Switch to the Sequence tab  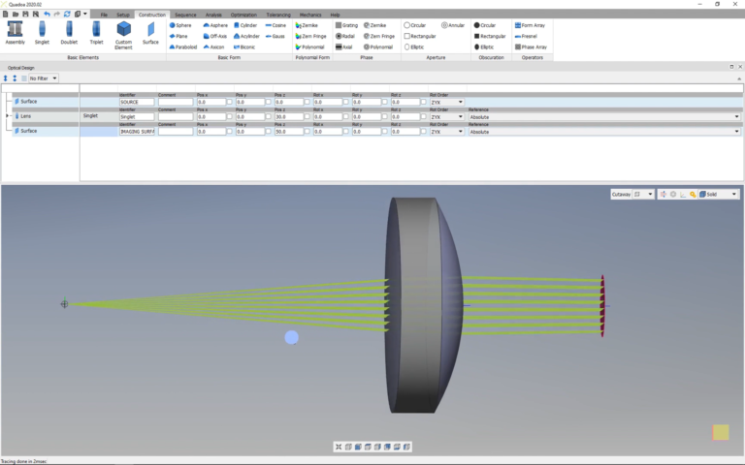(x=185, y=15)
